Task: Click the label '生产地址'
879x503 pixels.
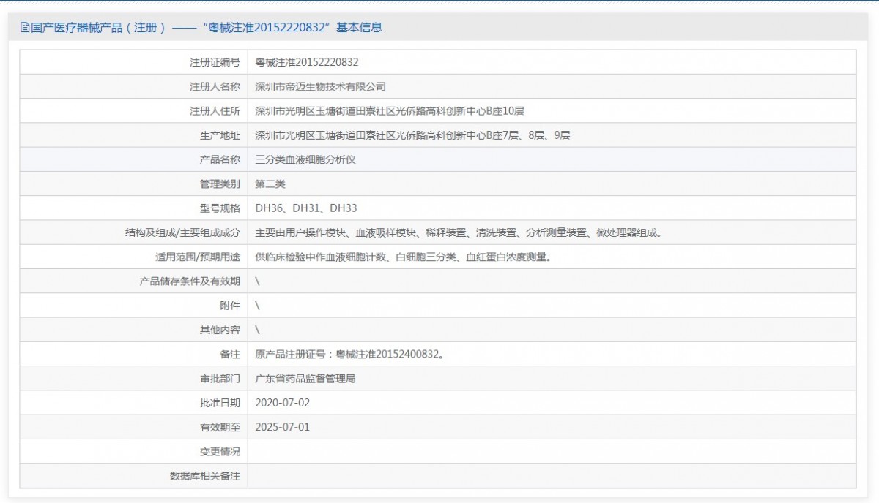Action: [x=220, y=135]
